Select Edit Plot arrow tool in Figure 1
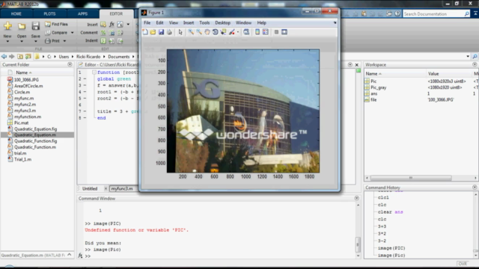 click(180, 32)
